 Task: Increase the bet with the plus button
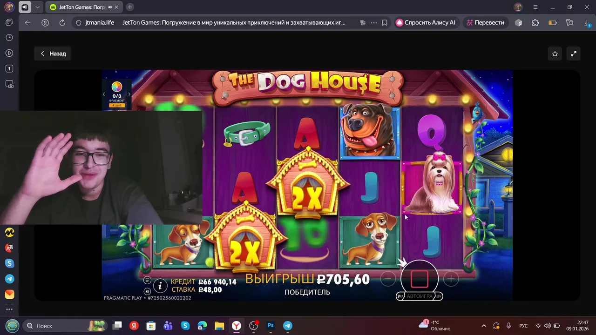451,279
